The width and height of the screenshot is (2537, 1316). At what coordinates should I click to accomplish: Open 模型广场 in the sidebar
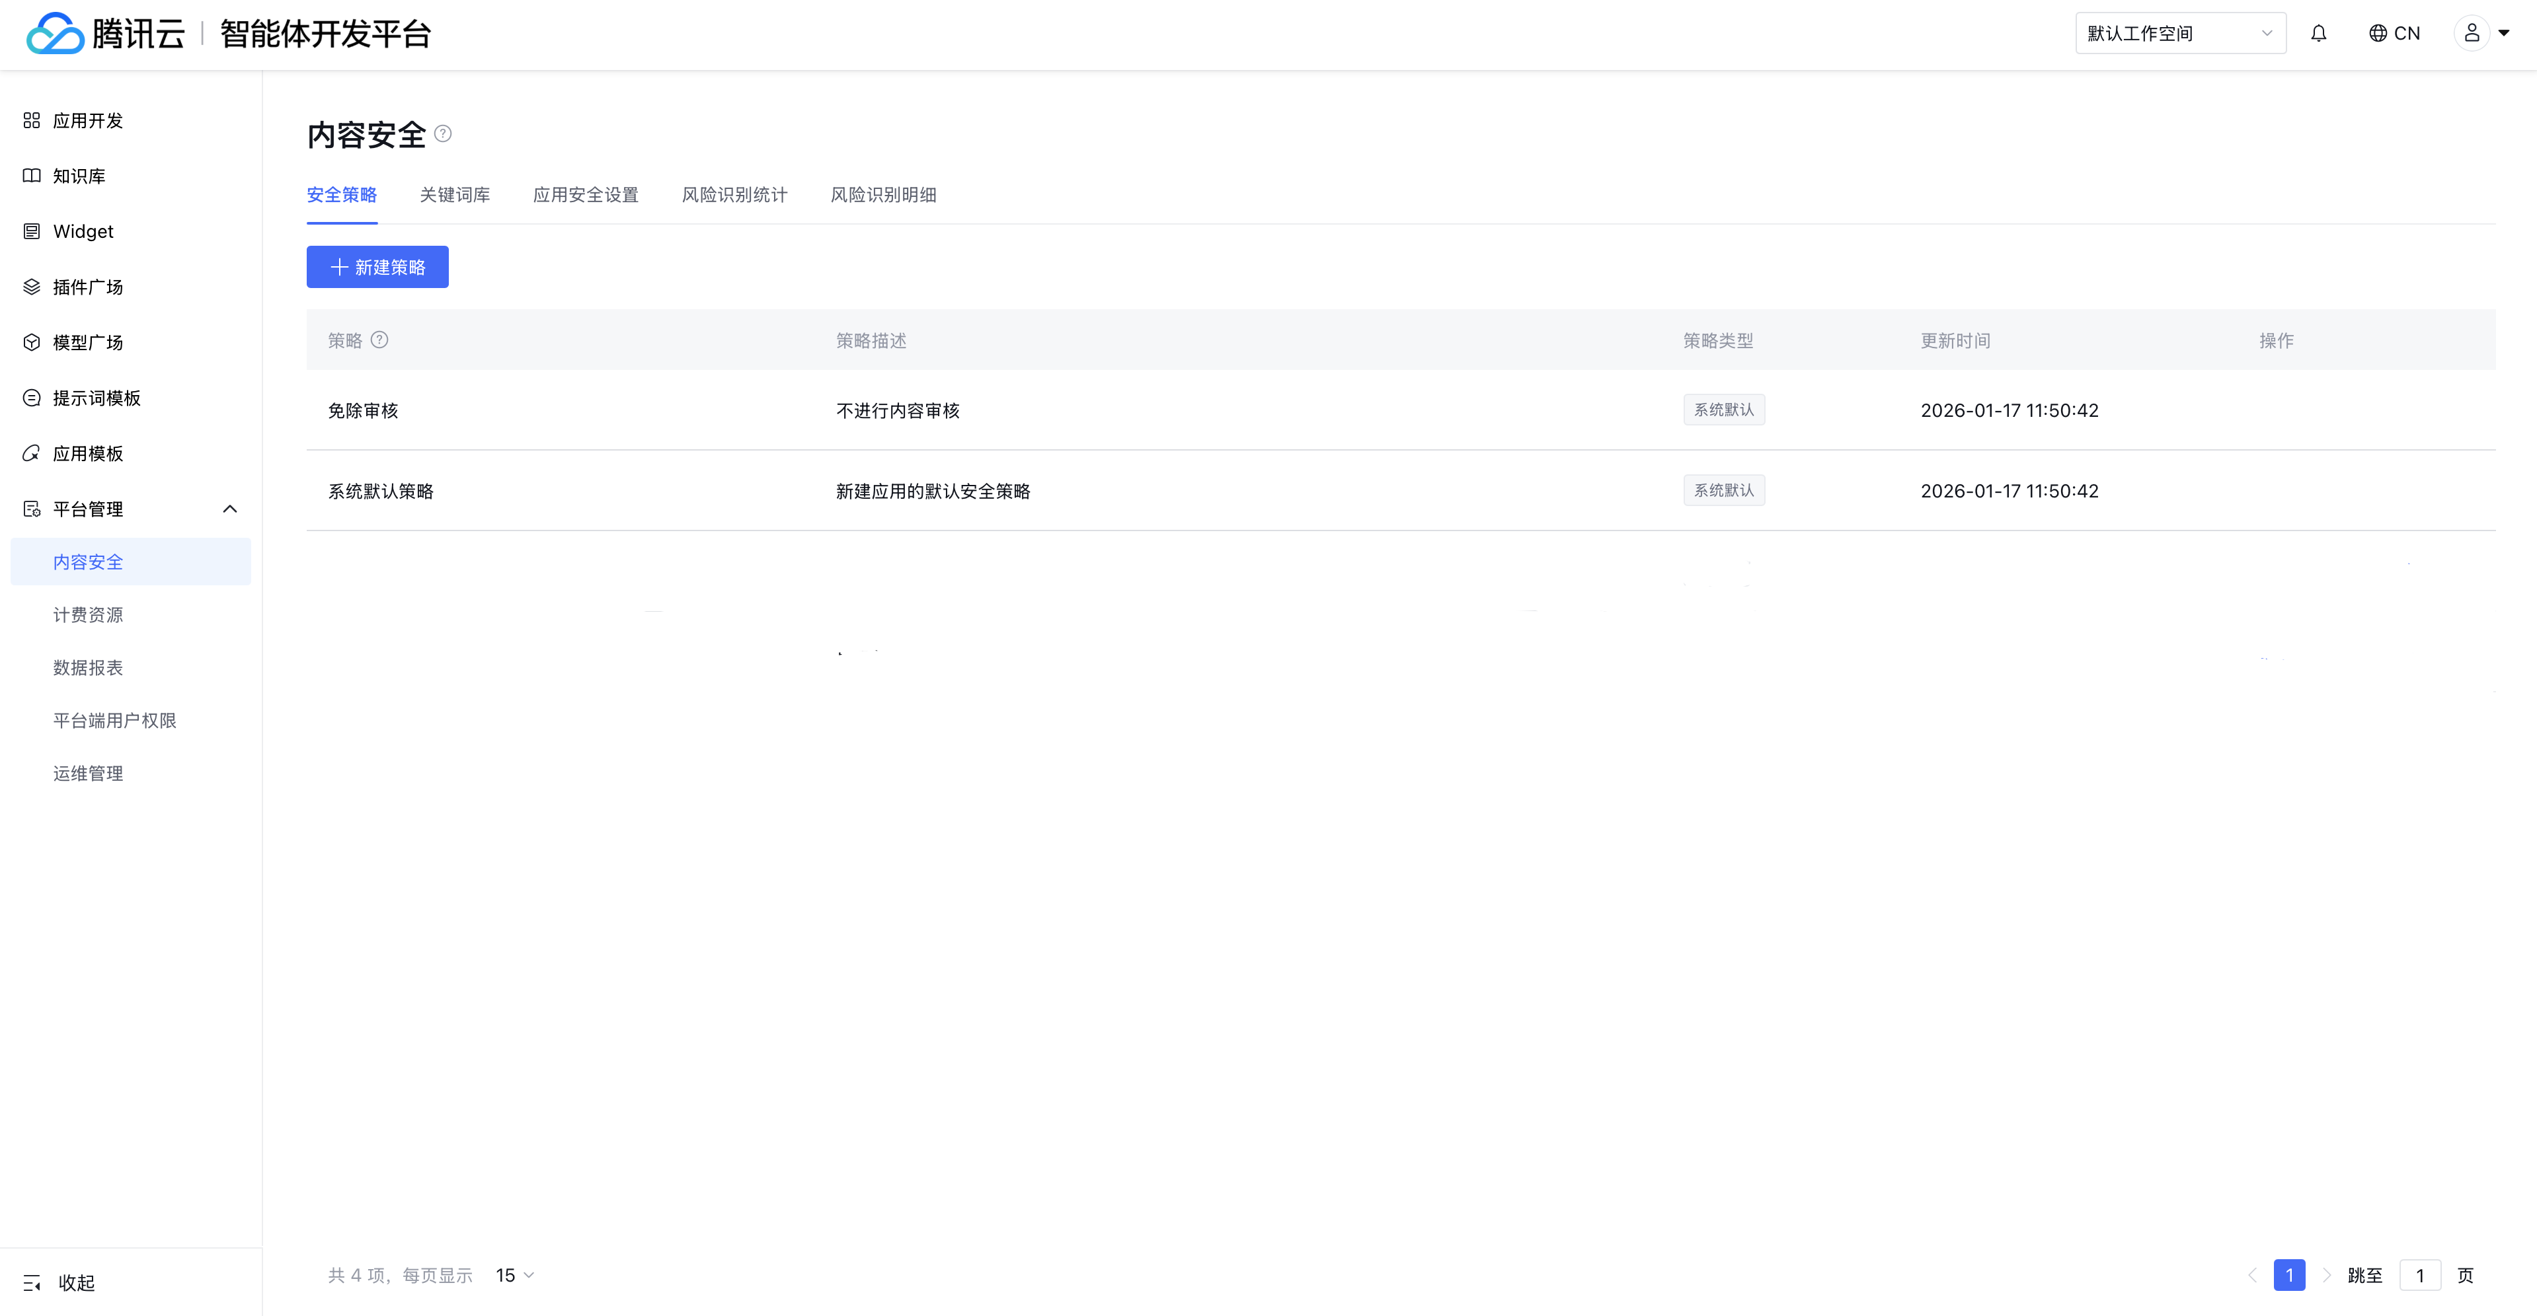(88, 342)
